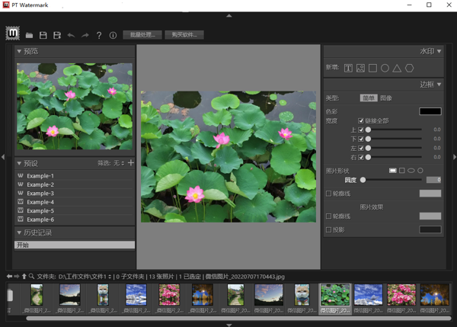Click the 批量处理 button
Viewport: 457px width, 327px height.
click(143, 35)
